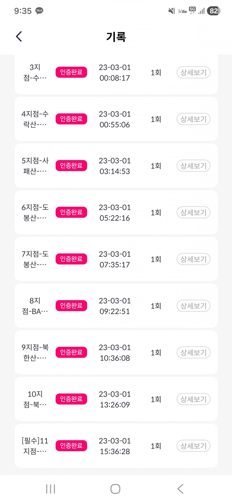Tap 인증완료 badge on the 6지점 row
This screenshot has width=232, height=504.
tap(71, 212)
